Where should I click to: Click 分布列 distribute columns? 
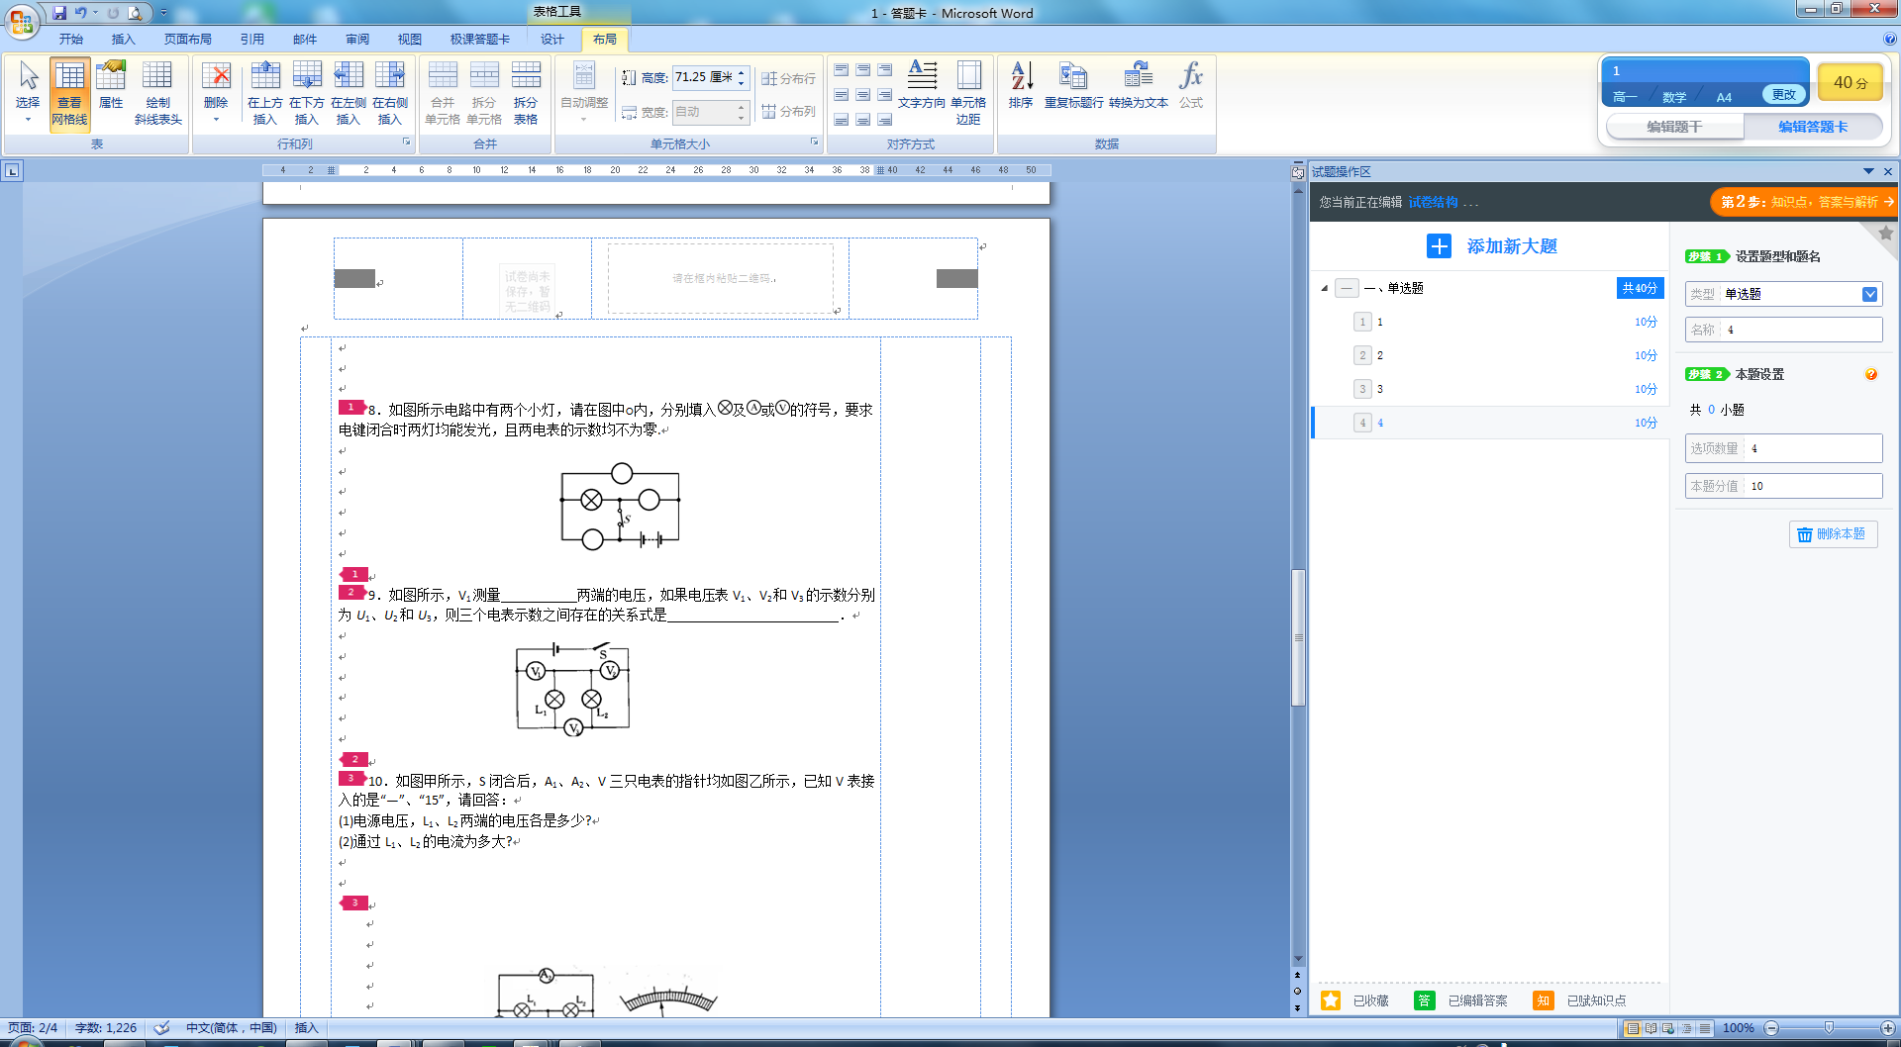[788, 112]
